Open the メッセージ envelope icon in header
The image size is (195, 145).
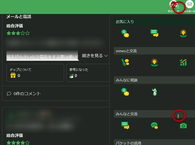[190, 5]
